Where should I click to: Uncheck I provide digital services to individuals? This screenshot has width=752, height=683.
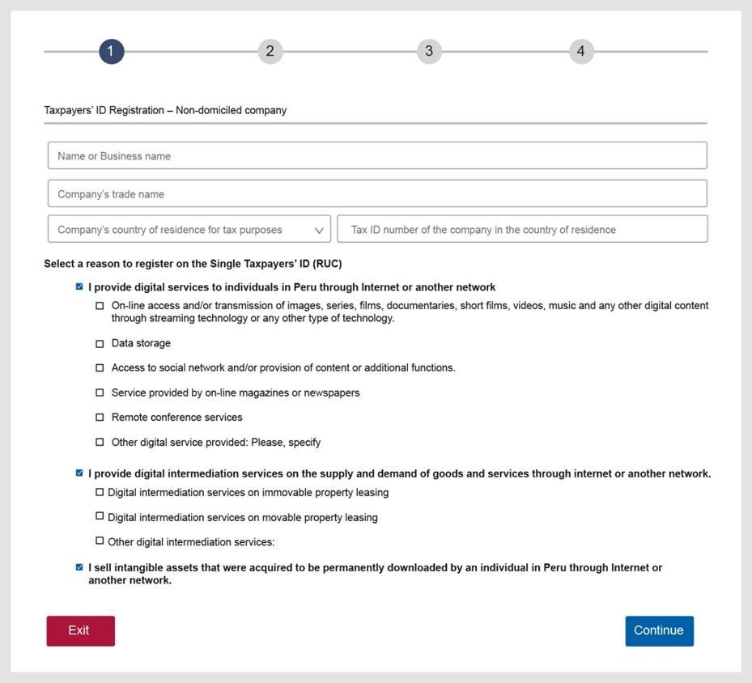click(x=79, y=286)
